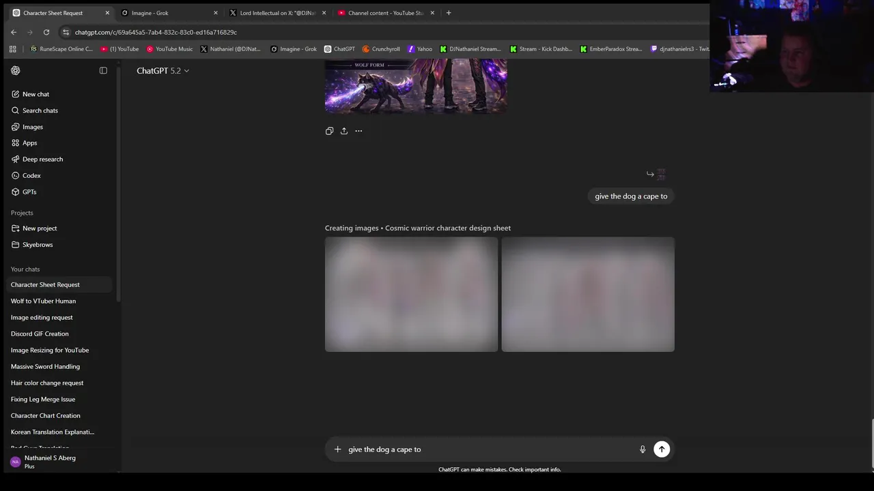Switch to Lord Intellectual on X tab

click(x=277, y=13)
